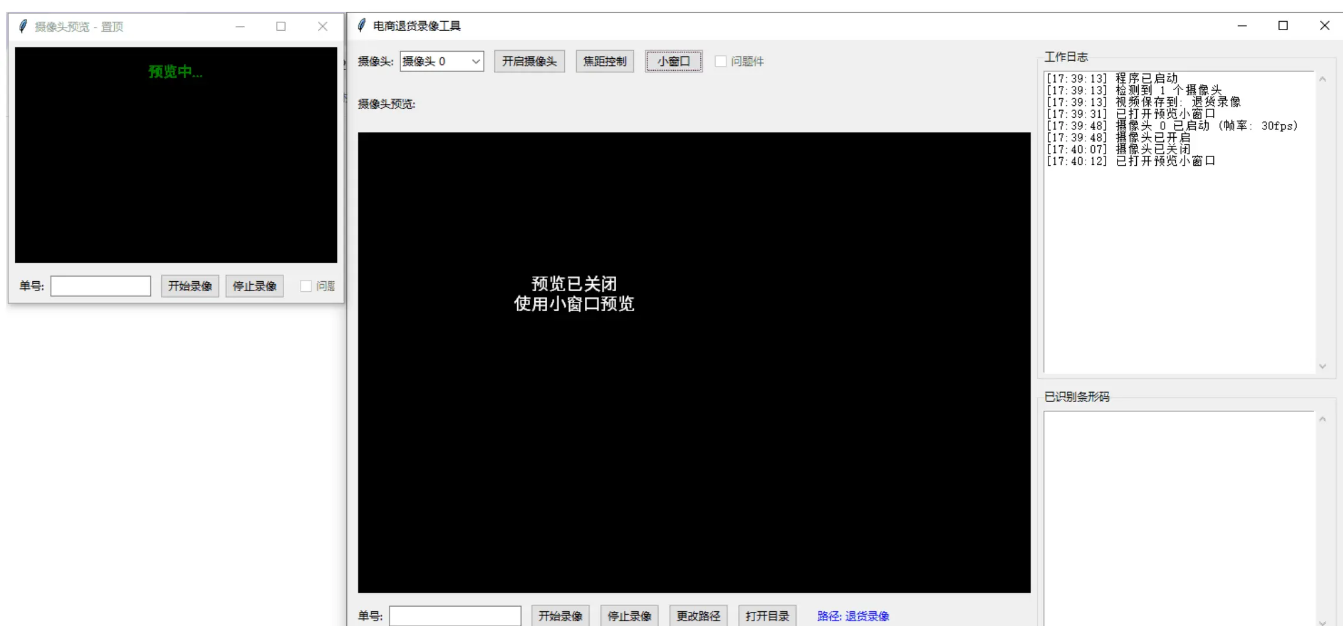Toggle the 小窗口 preview button
The width and height of the screenshot is (1343, 626).
pos(673,61)
